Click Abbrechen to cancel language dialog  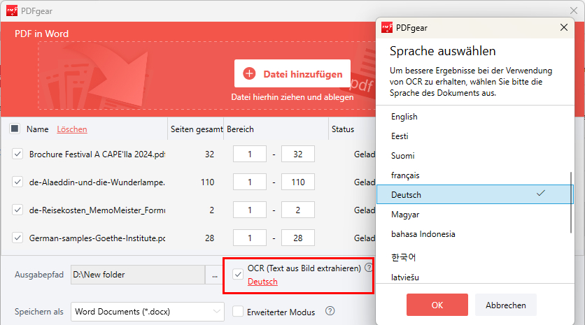(506, 305)
